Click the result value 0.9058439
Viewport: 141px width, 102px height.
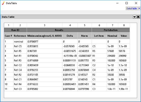click(45, 65)
